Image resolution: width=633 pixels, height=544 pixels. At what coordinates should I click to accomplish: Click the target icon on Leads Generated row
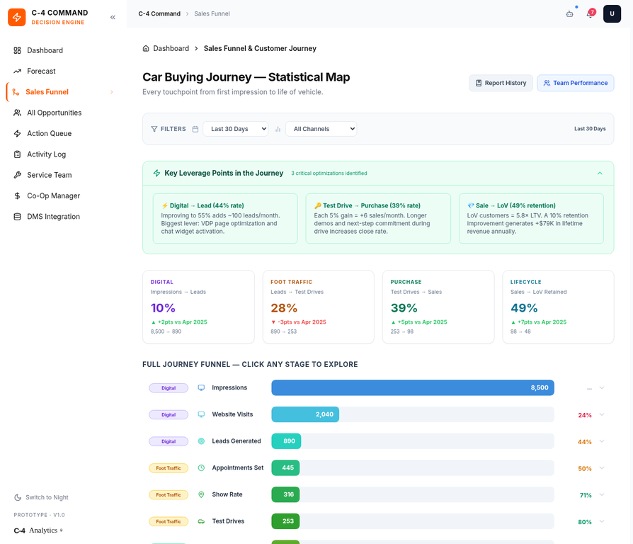201,441
